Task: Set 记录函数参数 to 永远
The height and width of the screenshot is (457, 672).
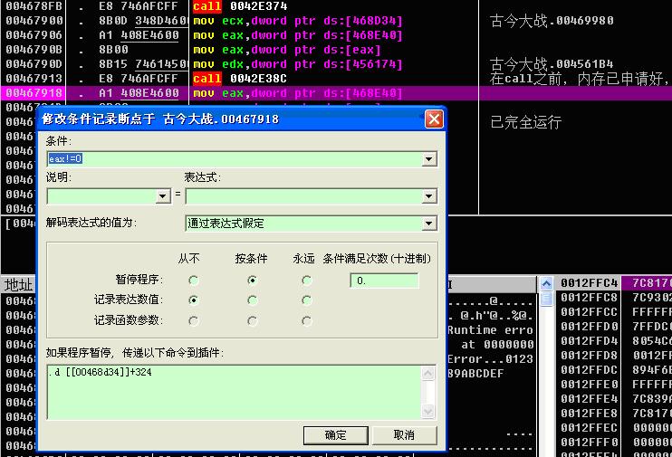Action: pos(307,320)
